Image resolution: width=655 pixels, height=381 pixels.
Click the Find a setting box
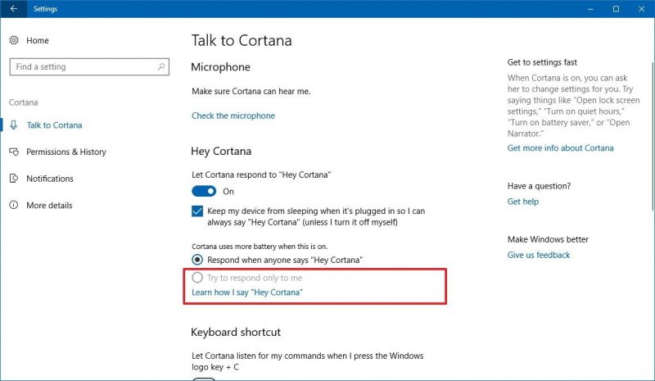tap(89, 67)
